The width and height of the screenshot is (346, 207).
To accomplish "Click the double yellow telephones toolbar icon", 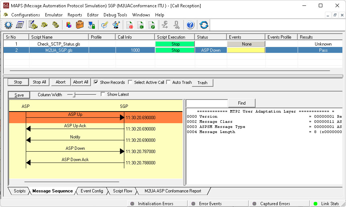I will pyautogui.click(x=55, y=25).
